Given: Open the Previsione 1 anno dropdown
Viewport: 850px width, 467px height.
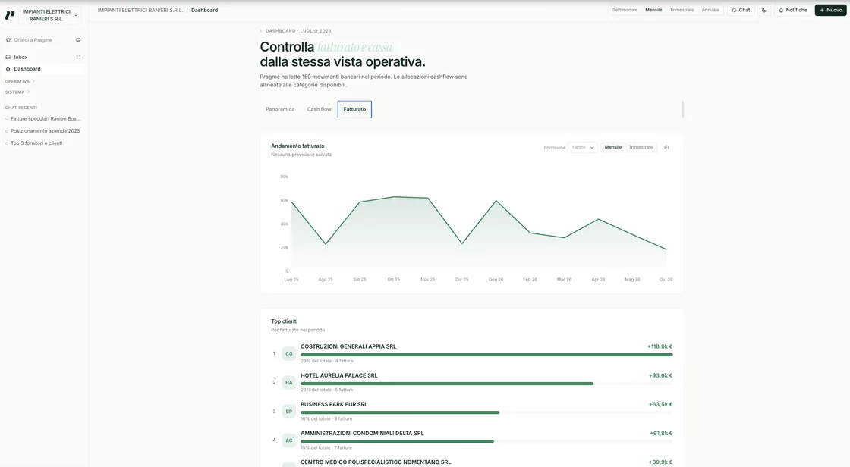Looking at the screenshot, I should (583, 147).
